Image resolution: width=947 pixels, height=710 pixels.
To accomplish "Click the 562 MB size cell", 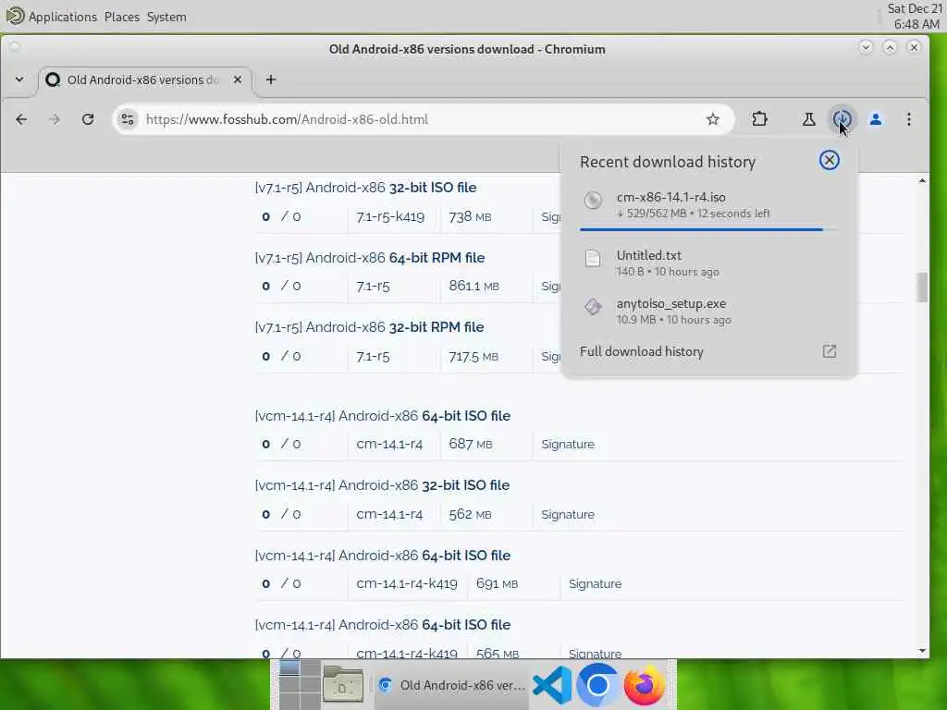I will point(470,514).
